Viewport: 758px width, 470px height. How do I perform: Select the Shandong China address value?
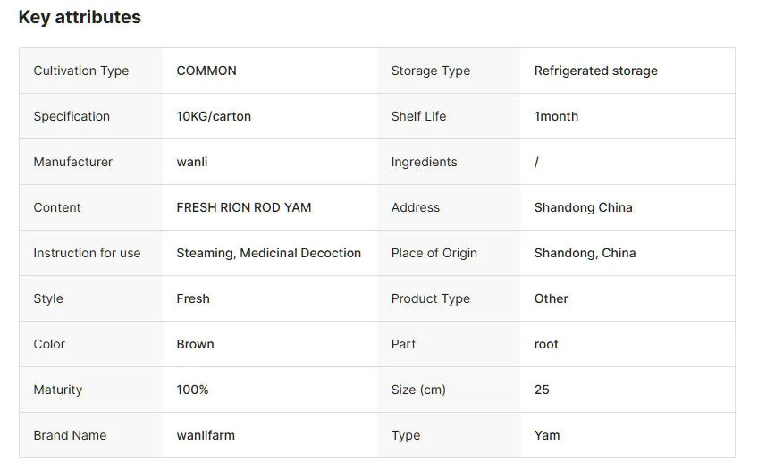click(x=583, y=207)
